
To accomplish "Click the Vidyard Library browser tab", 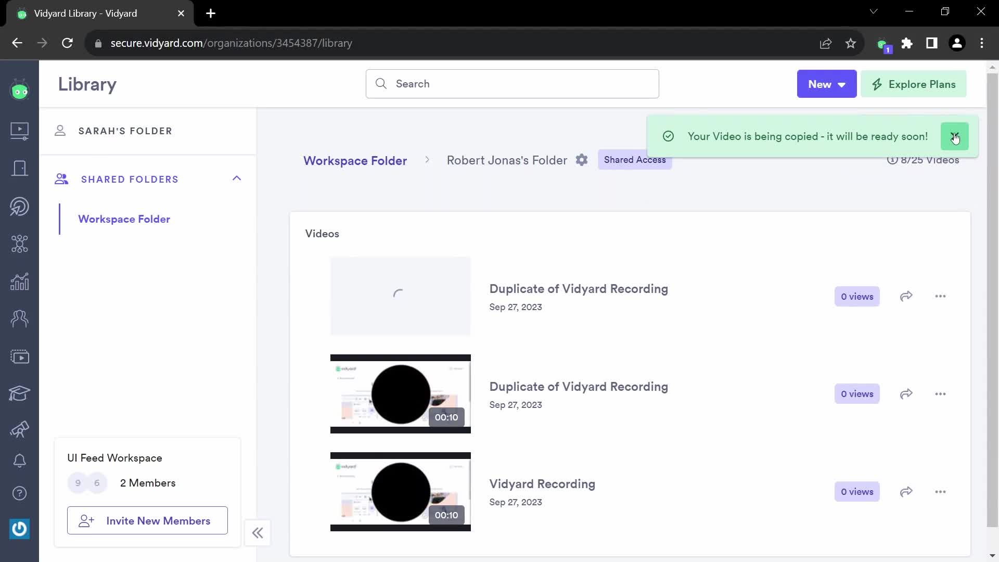I will pyautogui.click(x=100, y=14).
